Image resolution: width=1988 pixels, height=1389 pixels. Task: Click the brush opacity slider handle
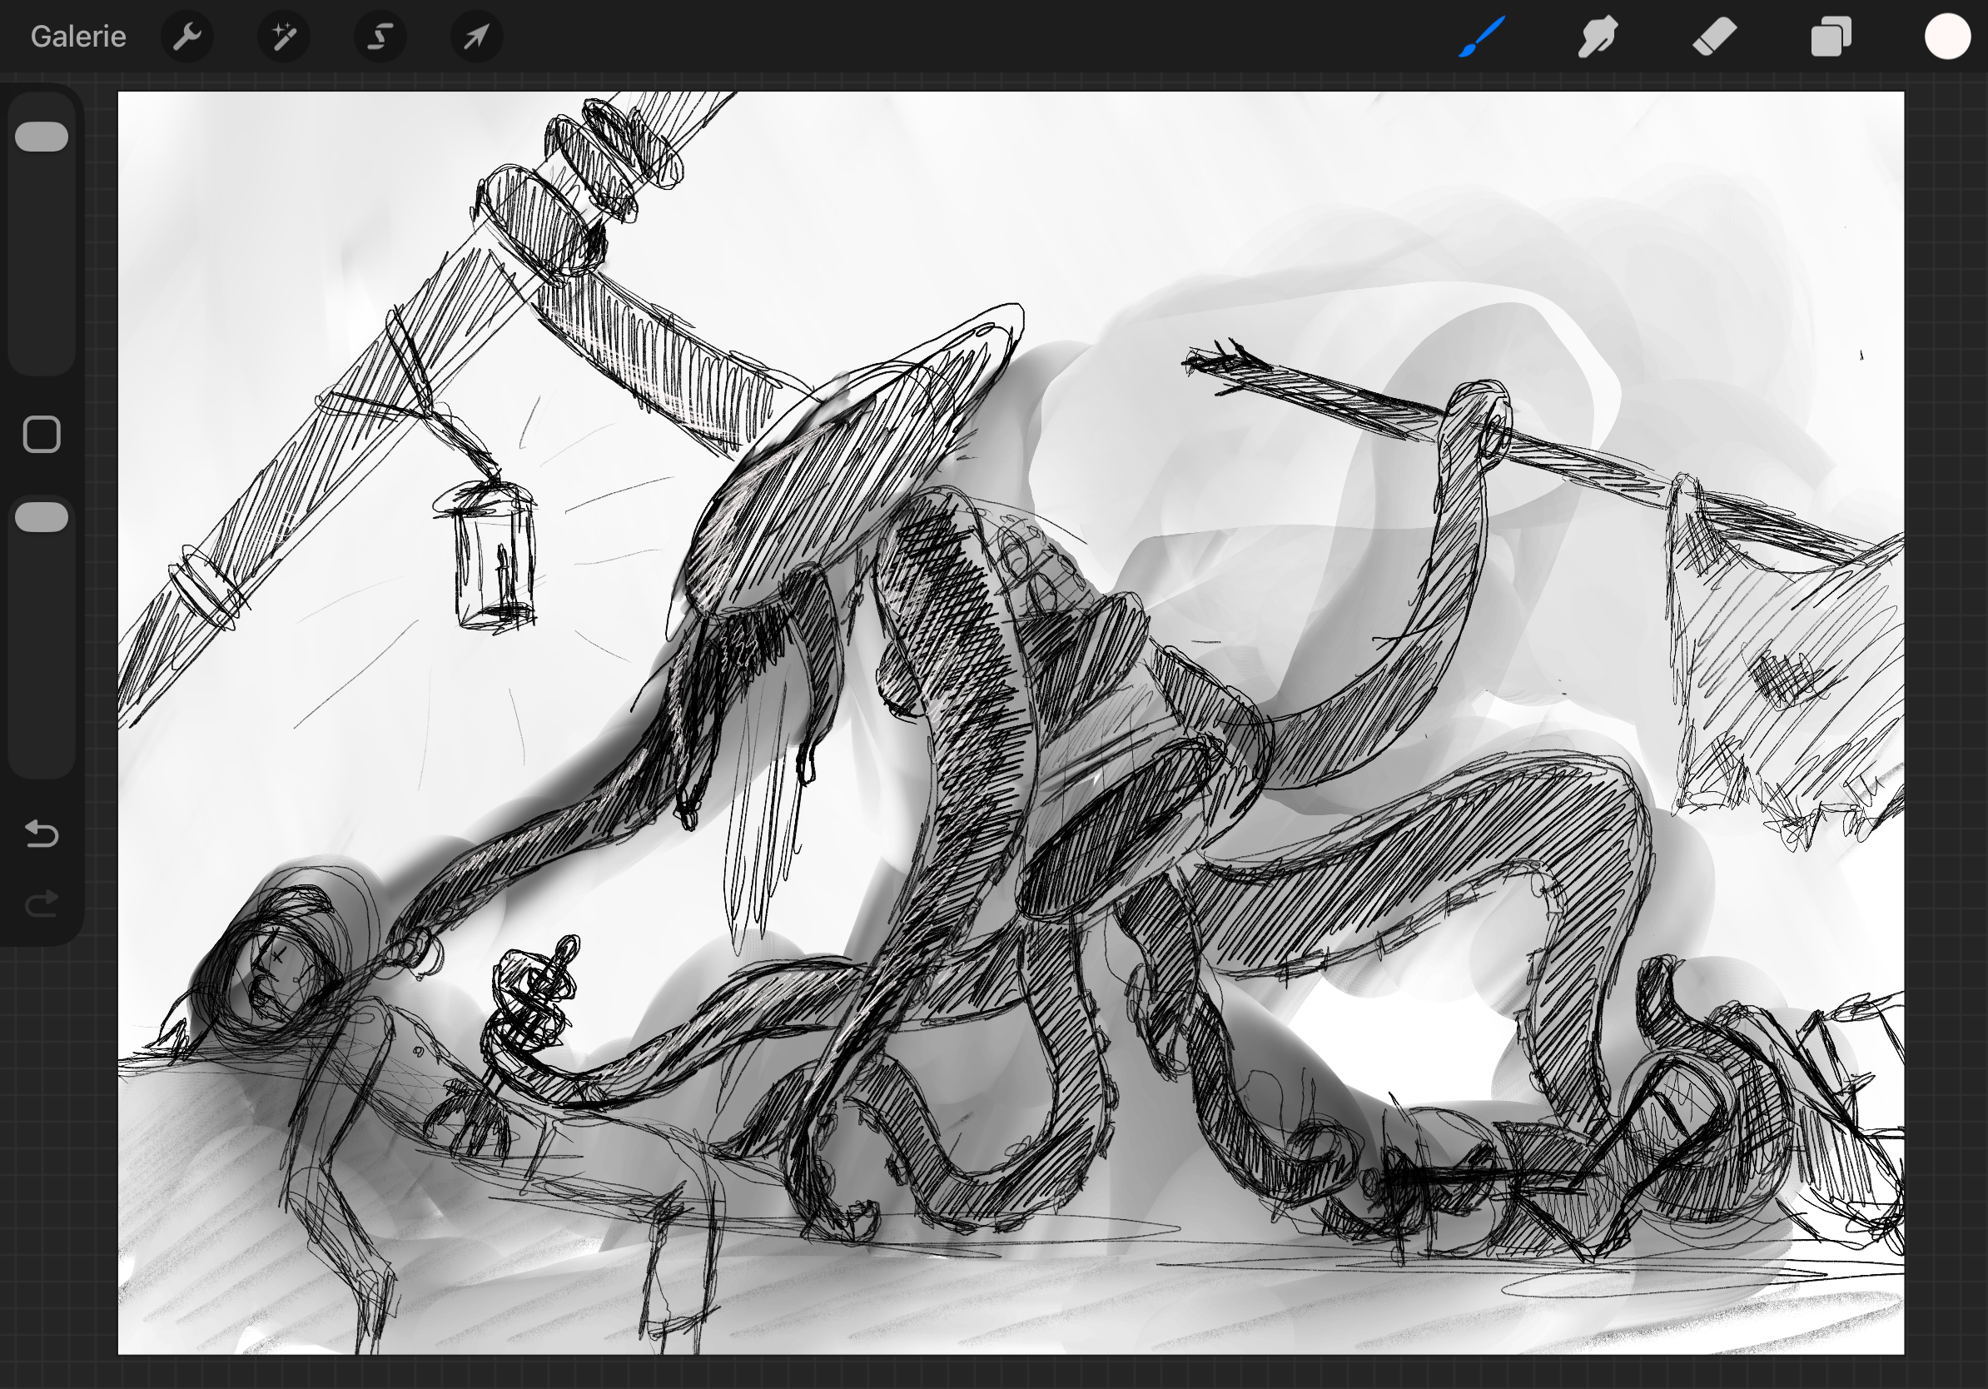coord(42,517)
